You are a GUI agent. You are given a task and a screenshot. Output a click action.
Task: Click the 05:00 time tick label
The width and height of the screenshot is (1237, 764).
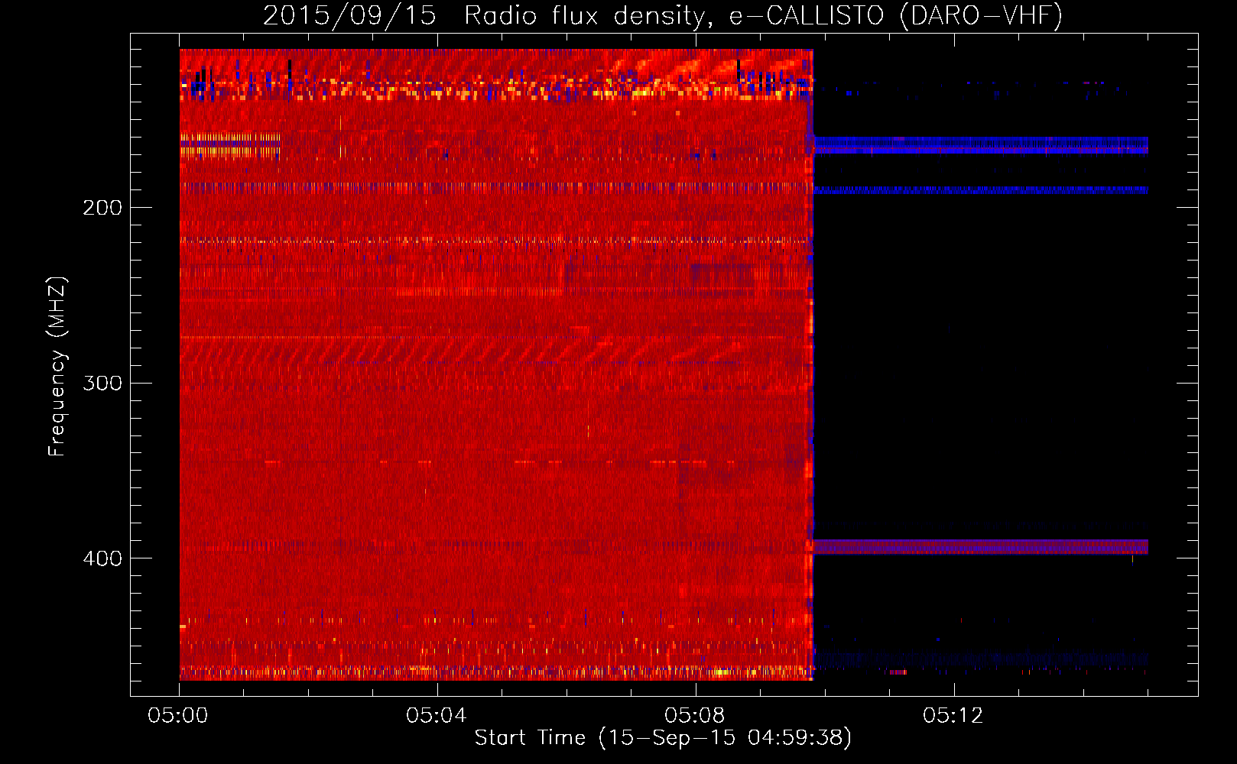(x=178, y=715)
